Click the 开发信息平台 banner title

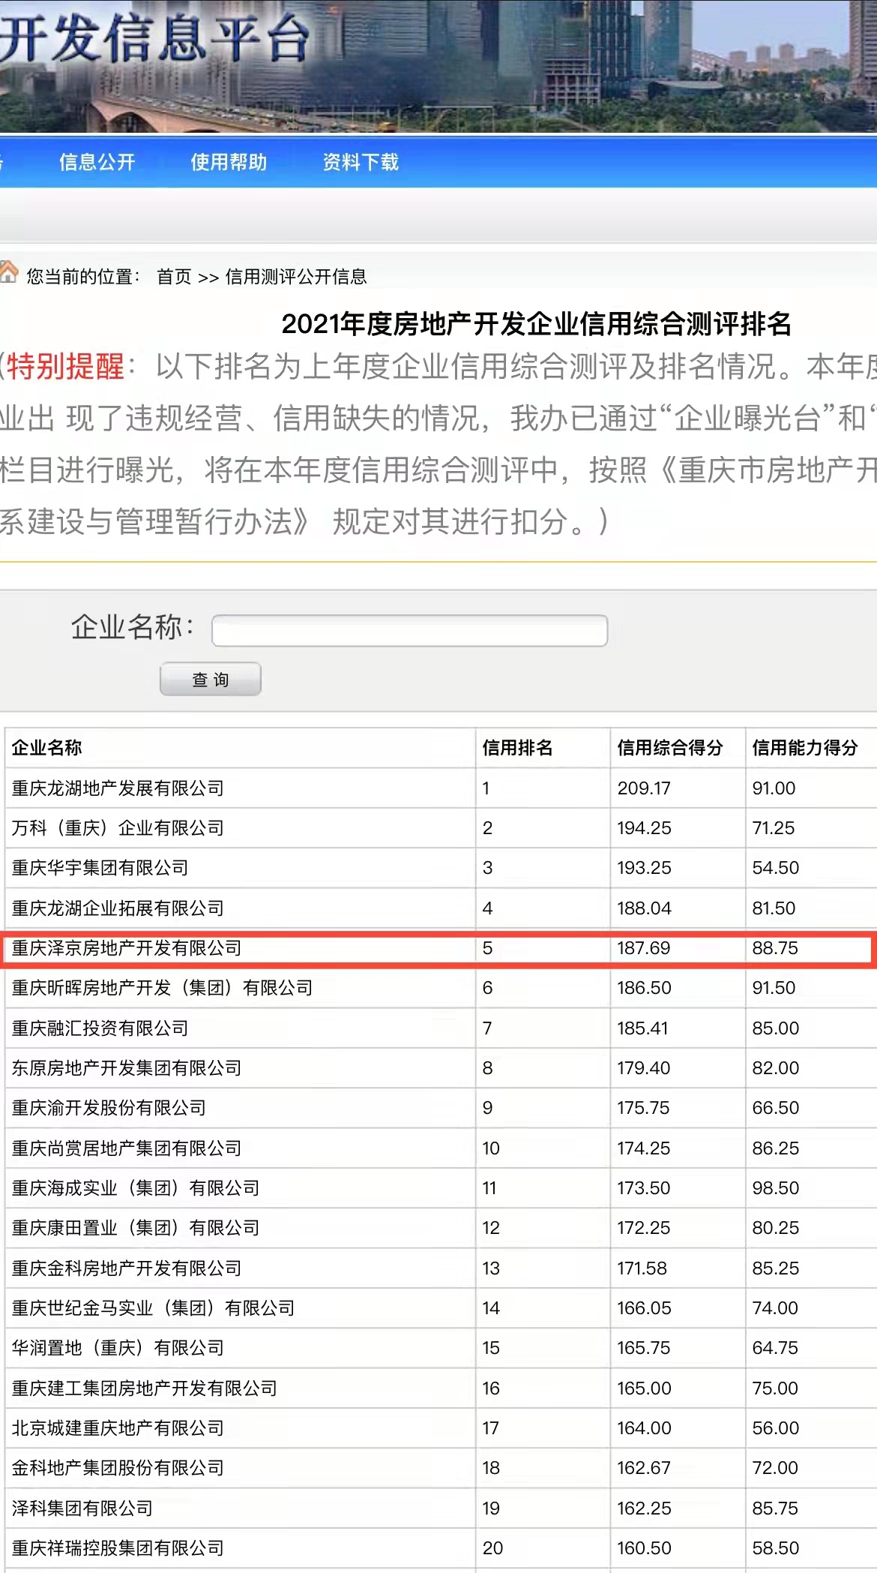click(154, 38)
